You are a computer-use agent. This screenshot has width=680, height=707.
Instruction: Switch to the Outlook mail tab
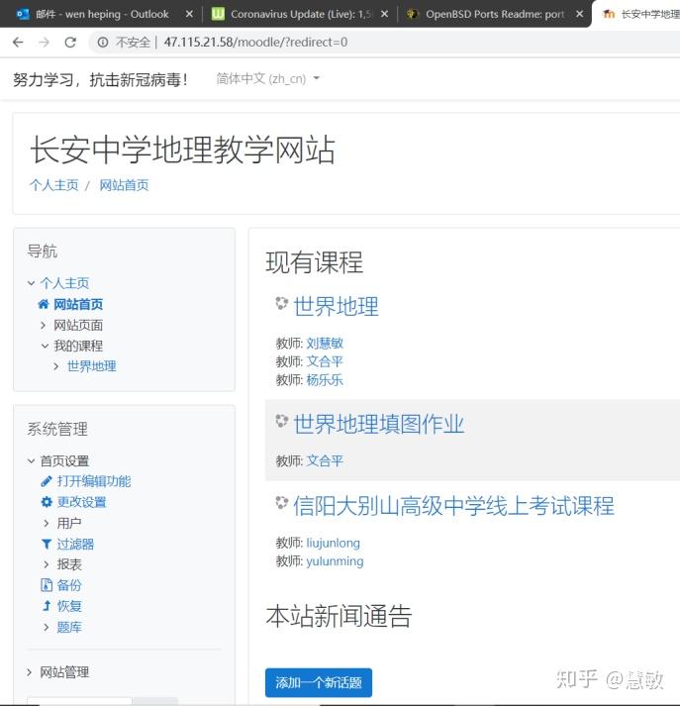pyautogui.click(x=102, y=14)
